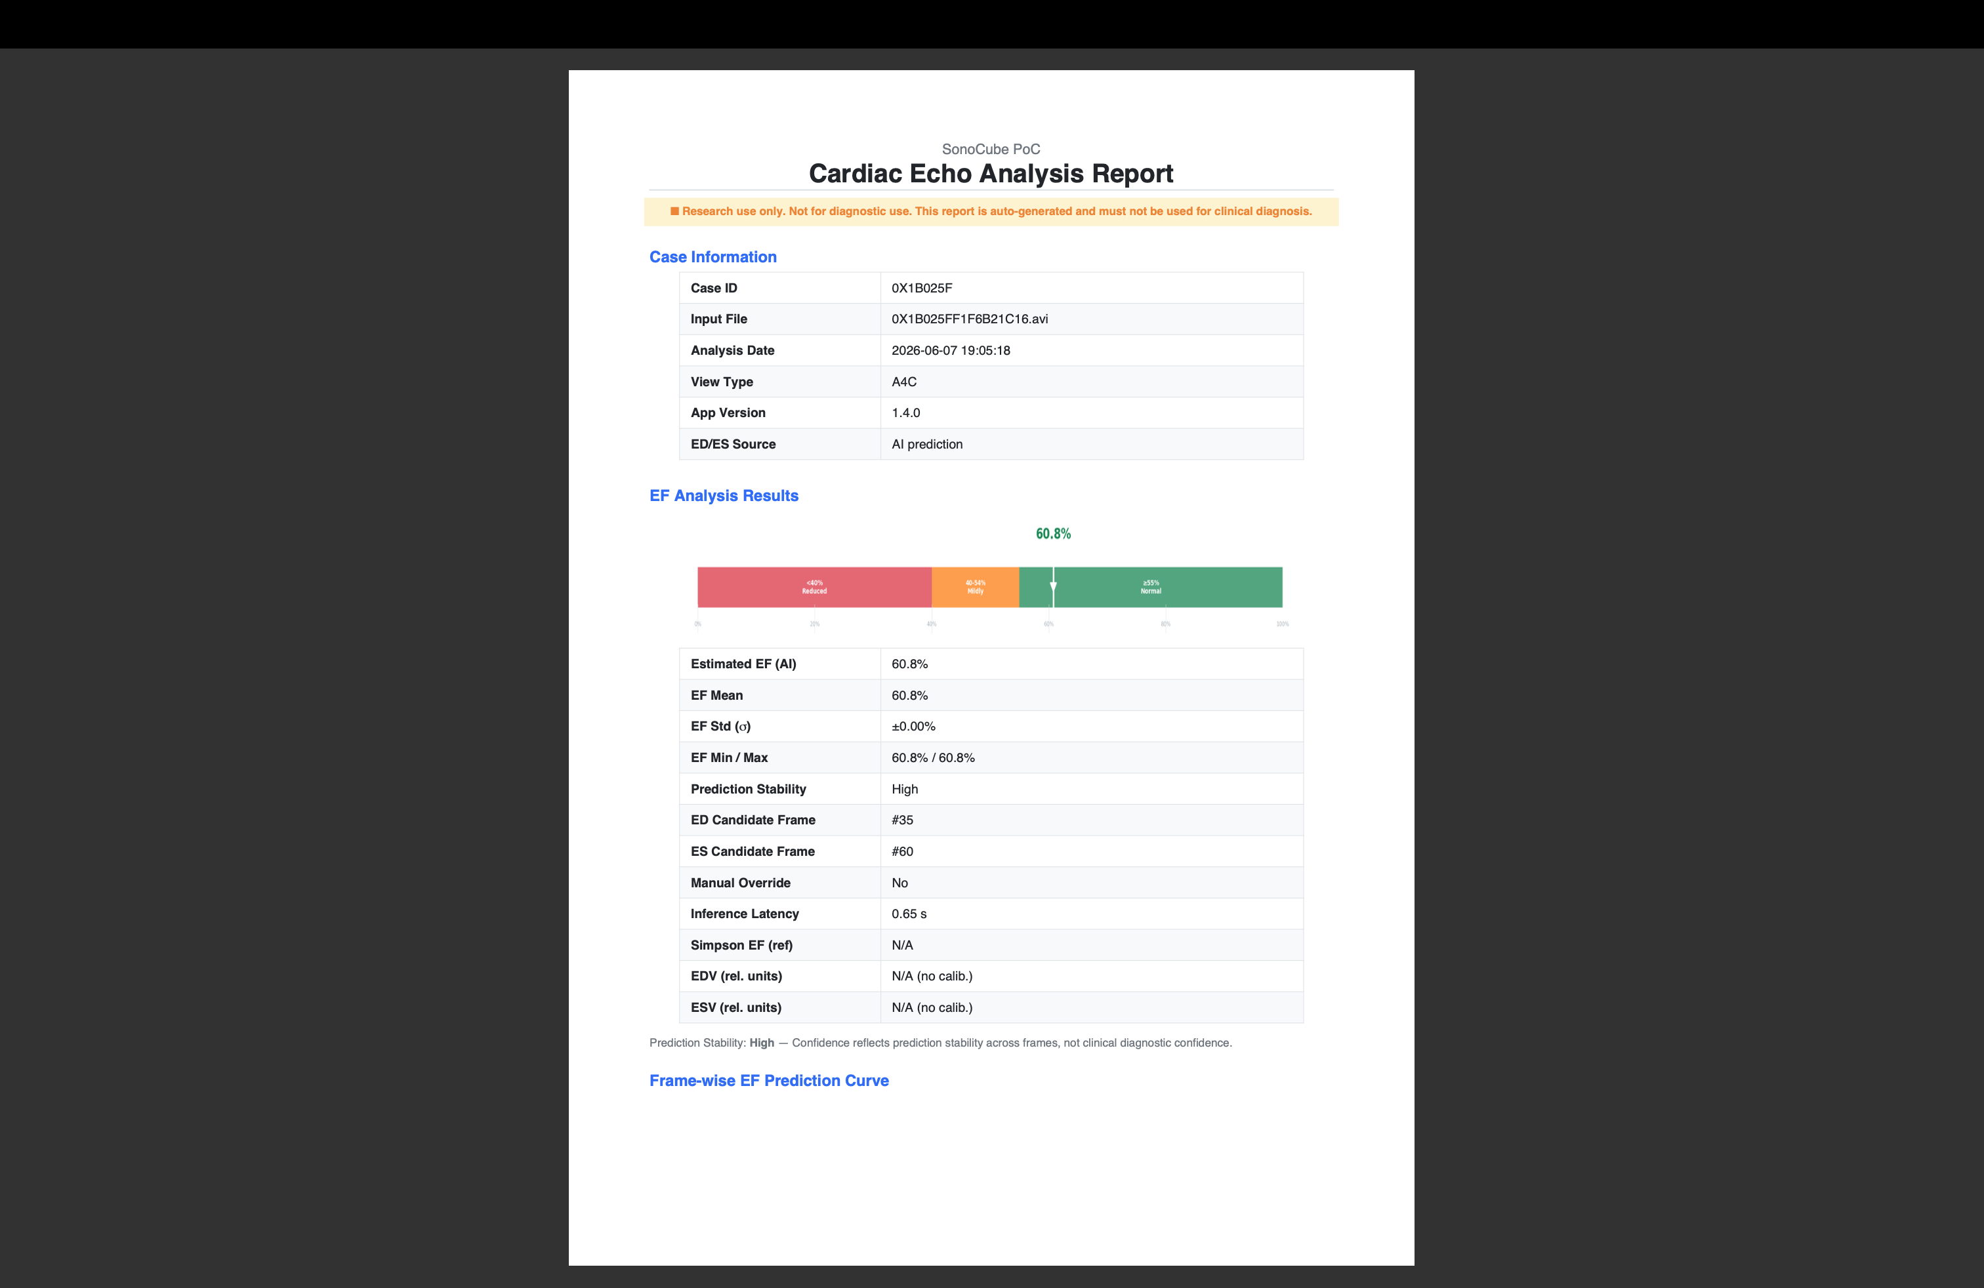Click the SonoCube PoC subtitle text
1984x1288 pixels.
(991, 149)
